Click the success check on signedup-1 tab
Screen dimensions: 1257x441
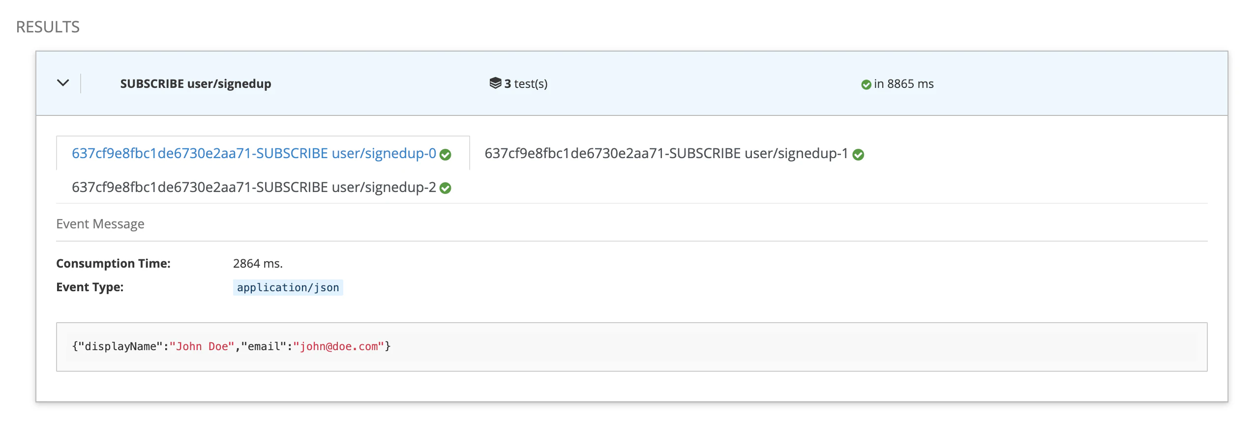tap(858, 155)
